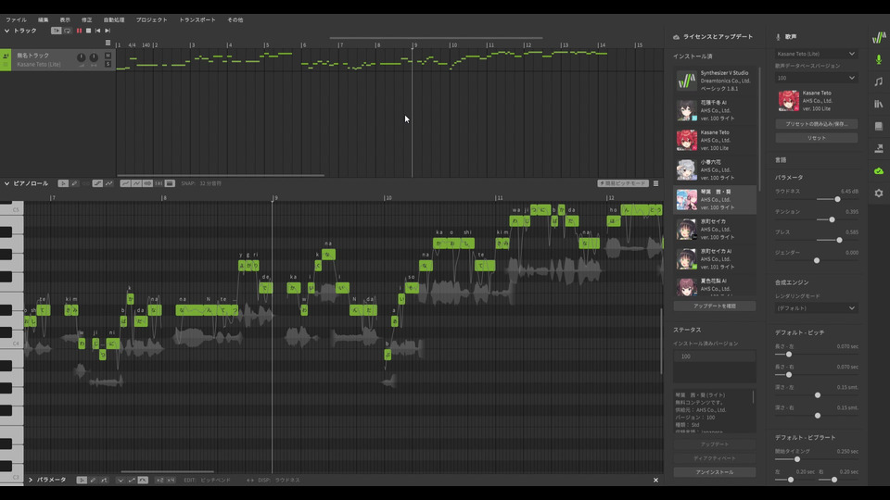Open the piano roll hamburger menu

coord(656,183)
